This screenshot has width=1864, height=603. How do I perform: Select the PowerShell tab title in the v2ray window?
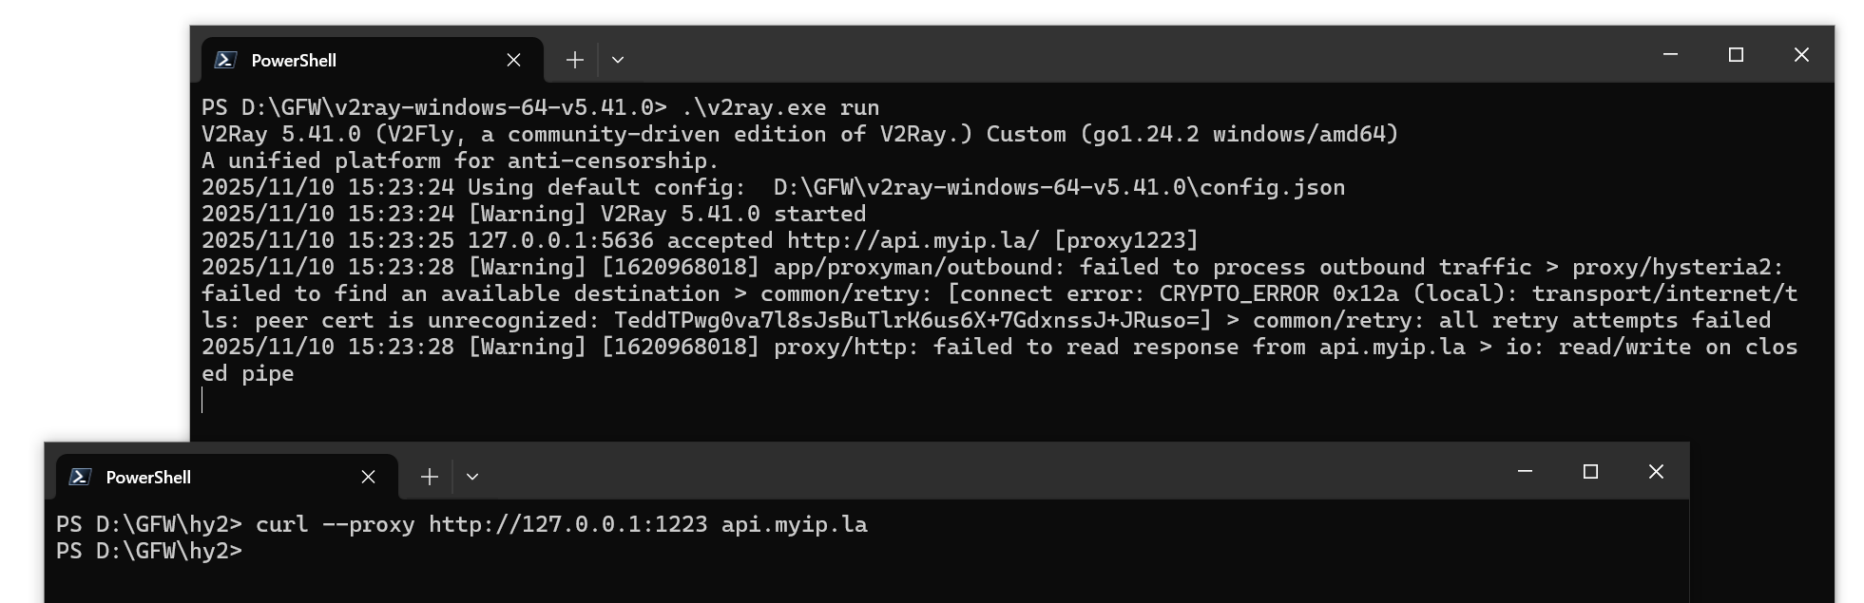tap(294, 61)
